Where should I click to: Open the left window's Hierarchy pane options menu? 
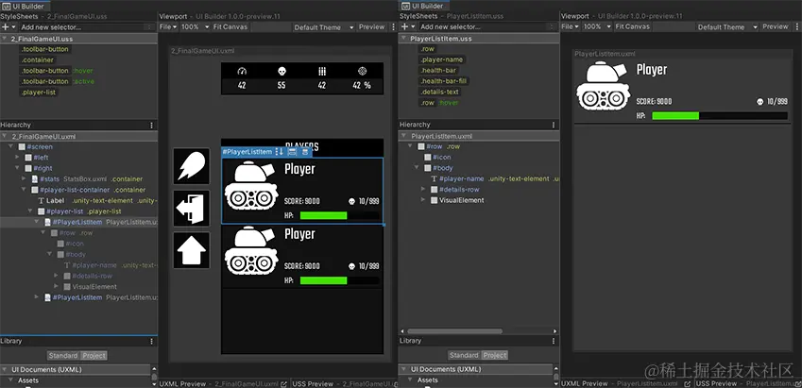click(x=151, y=126)
